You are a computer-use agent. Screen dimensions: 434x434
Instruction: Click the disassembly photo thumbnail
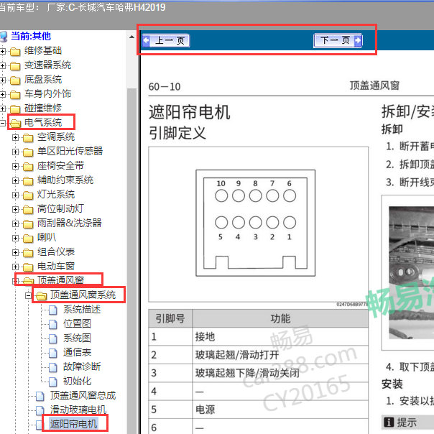pos(411,272)
